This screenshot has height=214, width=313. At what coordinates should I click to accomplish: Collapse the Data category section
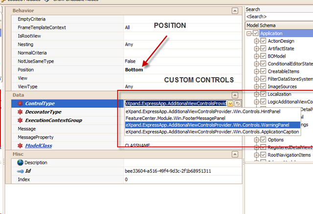pos(235,95)
